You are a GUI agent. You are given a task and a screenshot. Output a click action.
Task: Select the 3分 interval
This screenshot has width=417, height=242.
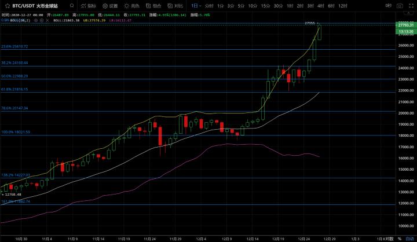tap(231, 6)
